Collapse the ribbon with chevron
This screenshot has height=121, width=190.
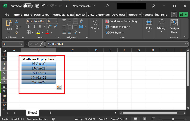[185, 37]
